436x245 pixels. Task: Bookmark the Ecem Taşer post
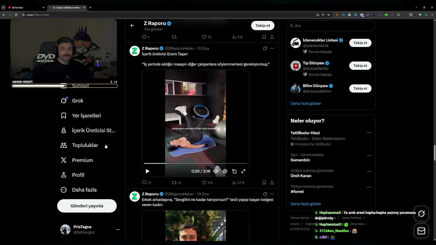(x=264, y=183)
